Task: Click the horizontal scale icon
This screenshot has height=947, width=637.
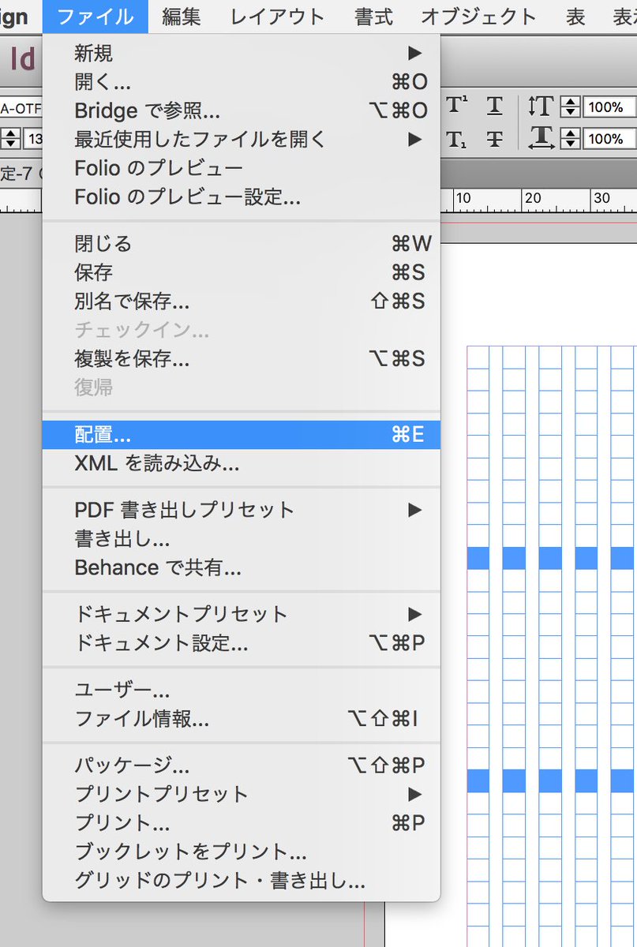Action: point(541,138)
